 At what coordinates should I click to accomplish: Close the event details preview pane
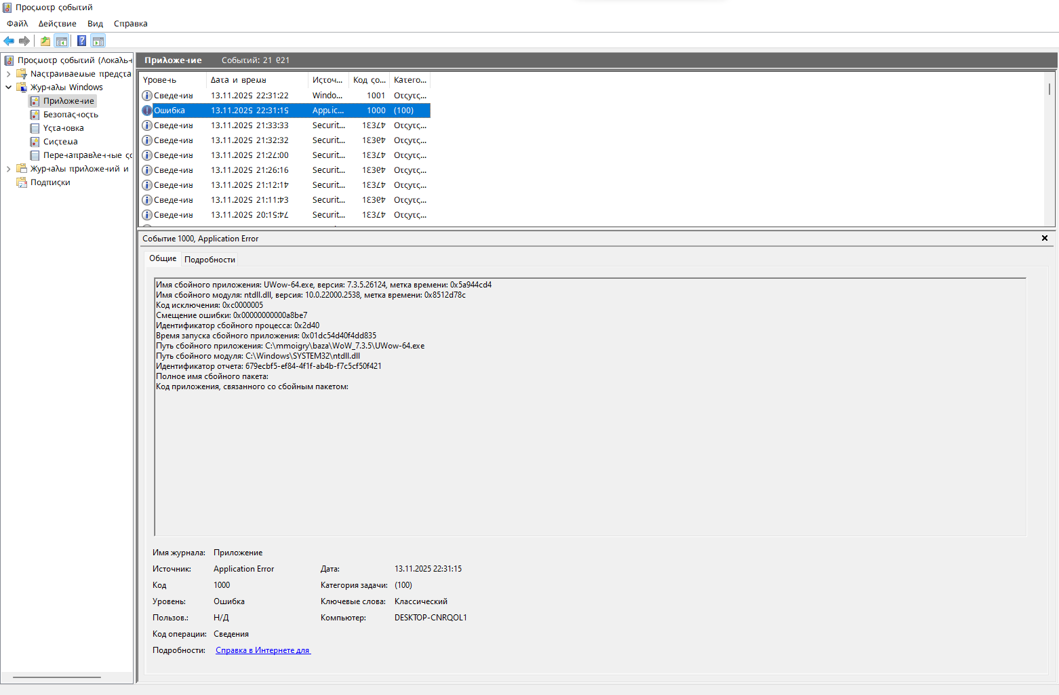click(x=1044, y=238)
